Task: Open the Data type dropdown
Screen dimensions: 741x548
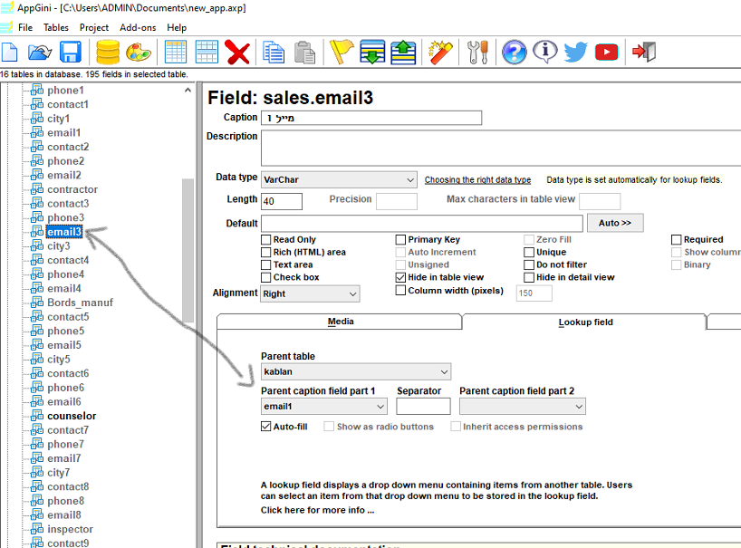Action: coord(339,179)
